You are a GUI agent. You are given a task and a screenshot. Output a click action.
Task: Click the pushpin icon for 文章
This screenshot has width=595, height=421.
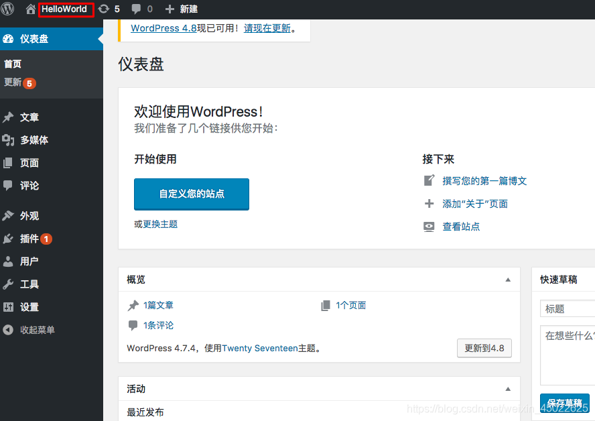tap(8, 117)
